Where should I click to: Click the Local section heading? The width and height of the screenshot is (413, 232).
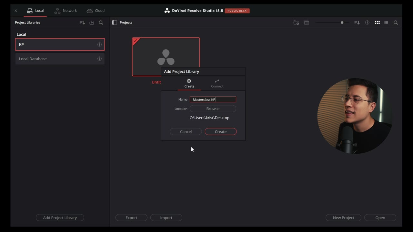(x=21, y=34)
